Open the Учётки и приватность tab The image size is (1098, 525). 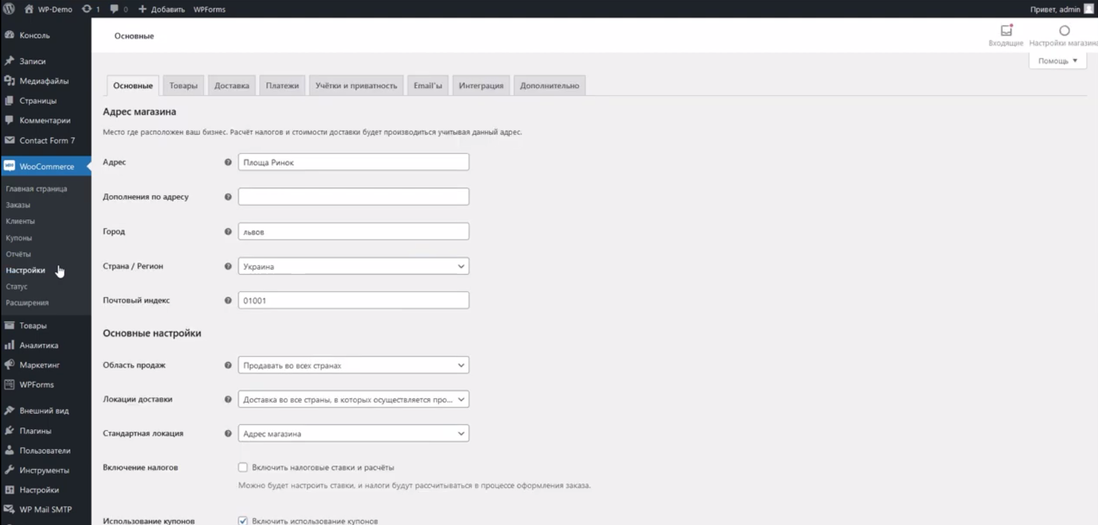356,86
